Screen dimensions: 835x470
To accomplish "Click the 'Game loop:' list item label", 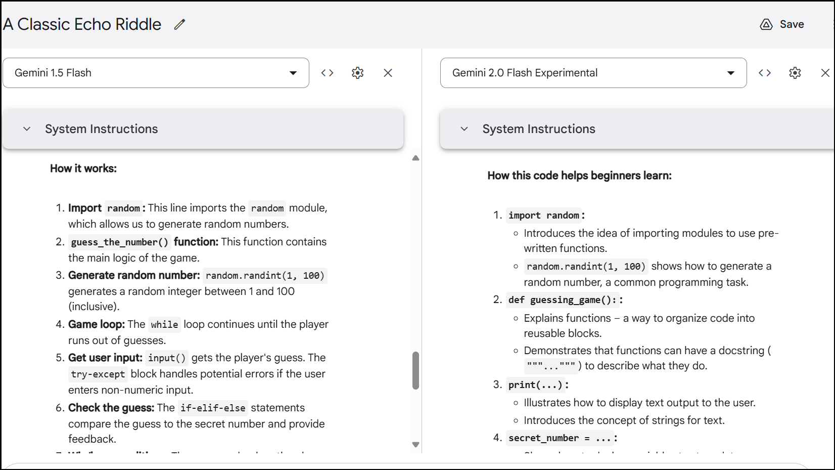I will click(97, 324).
